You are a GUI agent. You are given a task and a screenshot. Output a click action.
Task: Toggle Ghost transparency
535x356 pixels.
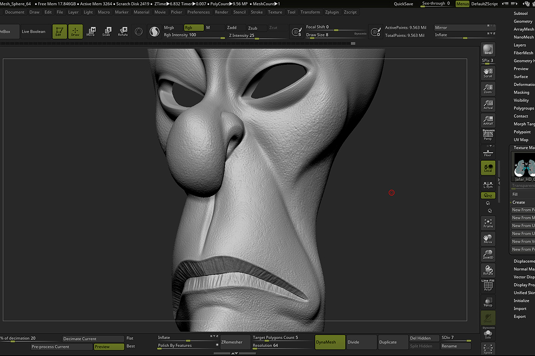(x=488, y=318)
